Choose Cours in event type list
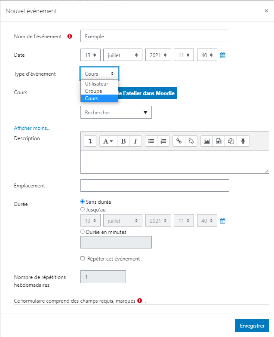Image resolution: width=274 pixels, height=337 pixels. click(x=99, y=98)
